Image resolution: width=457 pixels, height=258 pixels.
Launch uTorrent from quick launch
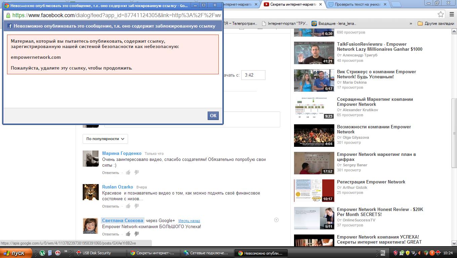[x=42, y=253]
